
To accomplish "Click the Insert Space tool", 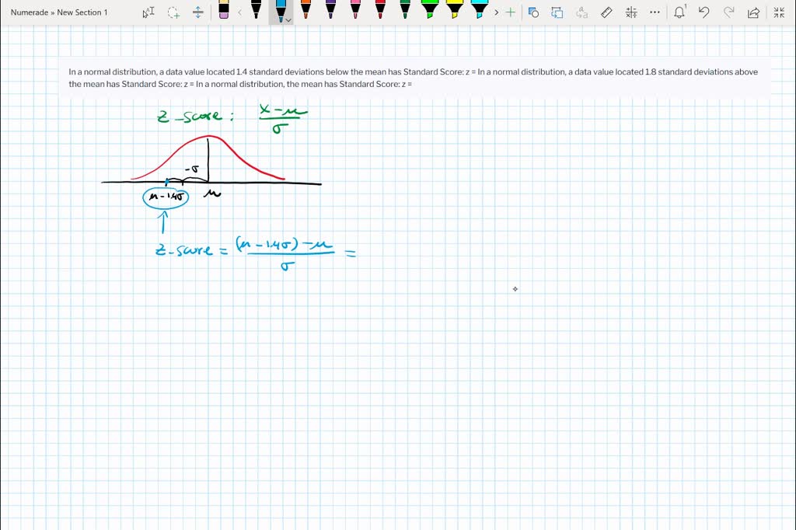I will pos(198,12).
